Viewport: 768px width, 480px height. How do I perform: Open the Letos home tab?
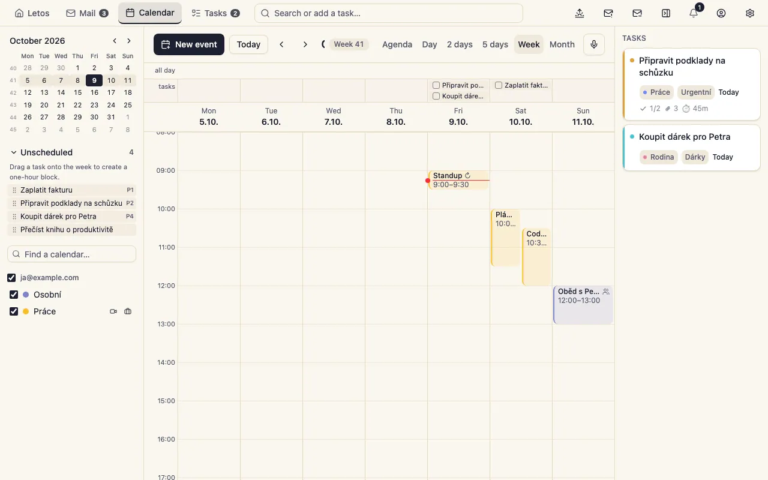click(32, 13)
